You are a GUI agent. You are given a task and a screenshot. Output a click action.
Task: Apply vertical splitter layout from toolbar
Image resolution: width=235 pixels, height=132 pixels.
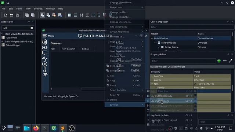[87, 15]
